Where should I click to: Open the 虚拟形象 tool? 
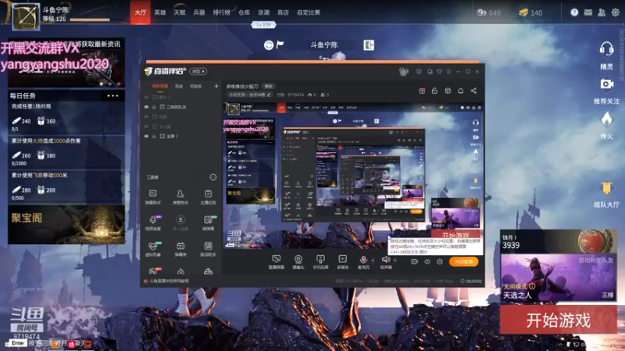coord(152,249)
